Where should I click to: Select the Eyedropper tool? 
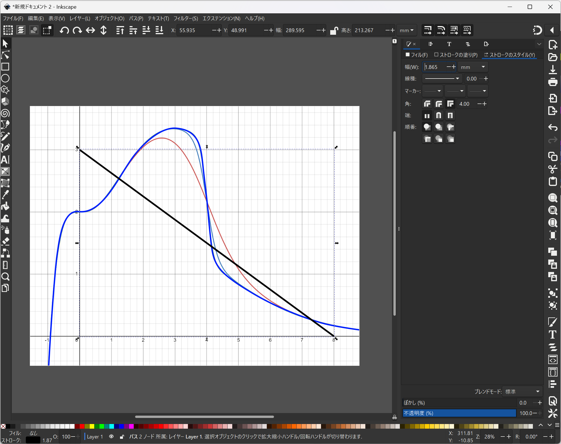click(x=5, y=194)
